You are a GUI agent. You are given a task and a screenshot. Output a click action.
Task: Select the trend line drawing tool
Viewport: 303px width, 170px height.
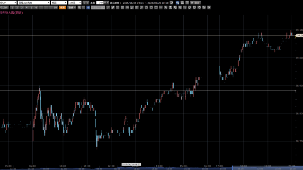click(x=108, y=8)
